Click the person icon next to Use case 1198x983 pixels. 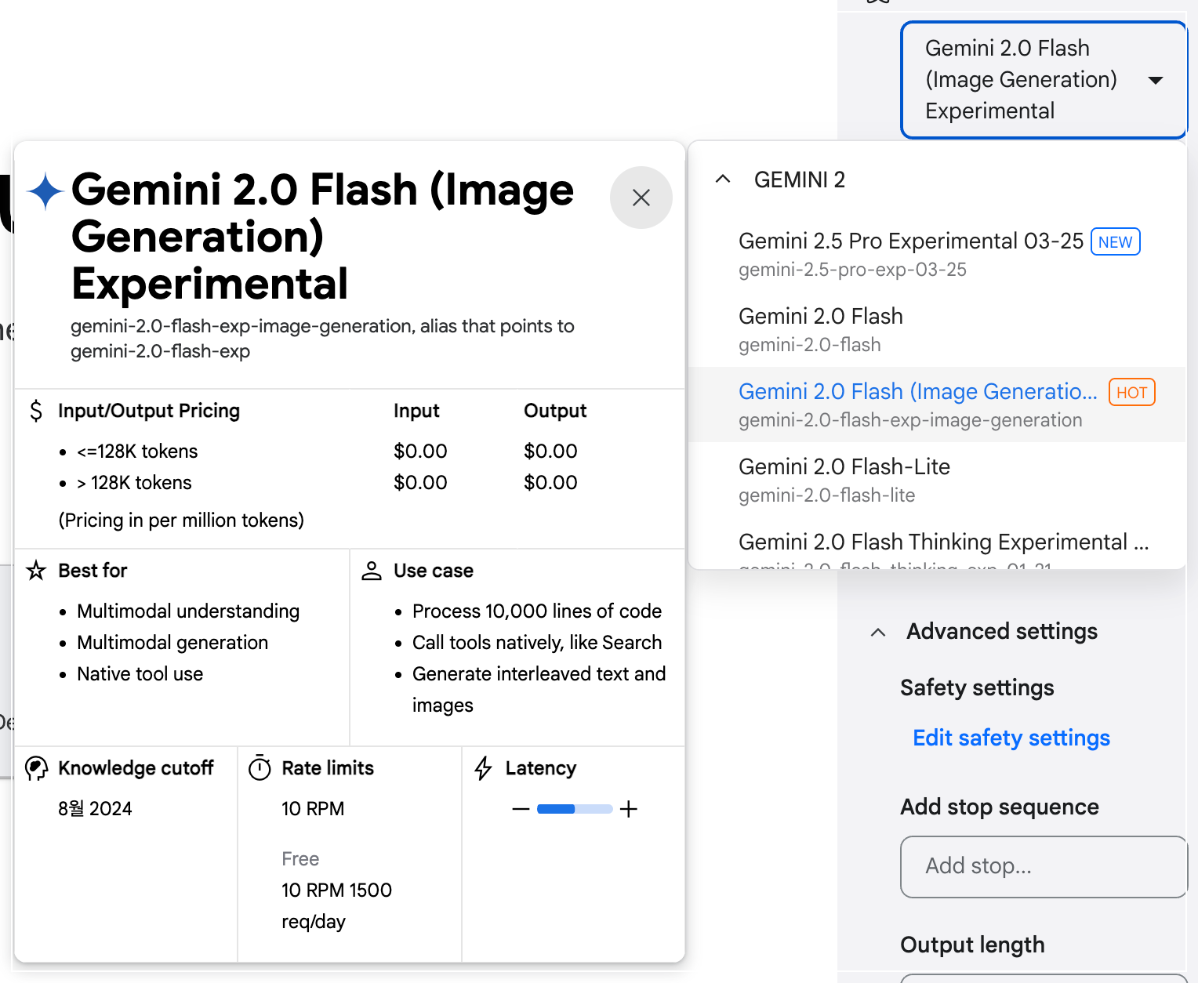[x=371, y=571]
